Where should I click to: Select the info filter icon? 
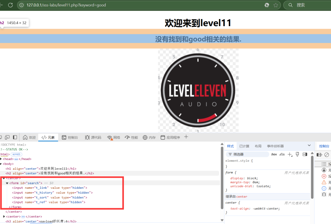coord(324,188)
